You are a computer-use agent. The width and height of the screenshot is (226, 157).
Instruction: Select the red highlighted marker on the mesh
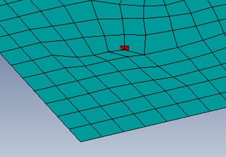[x=124, y=48]
